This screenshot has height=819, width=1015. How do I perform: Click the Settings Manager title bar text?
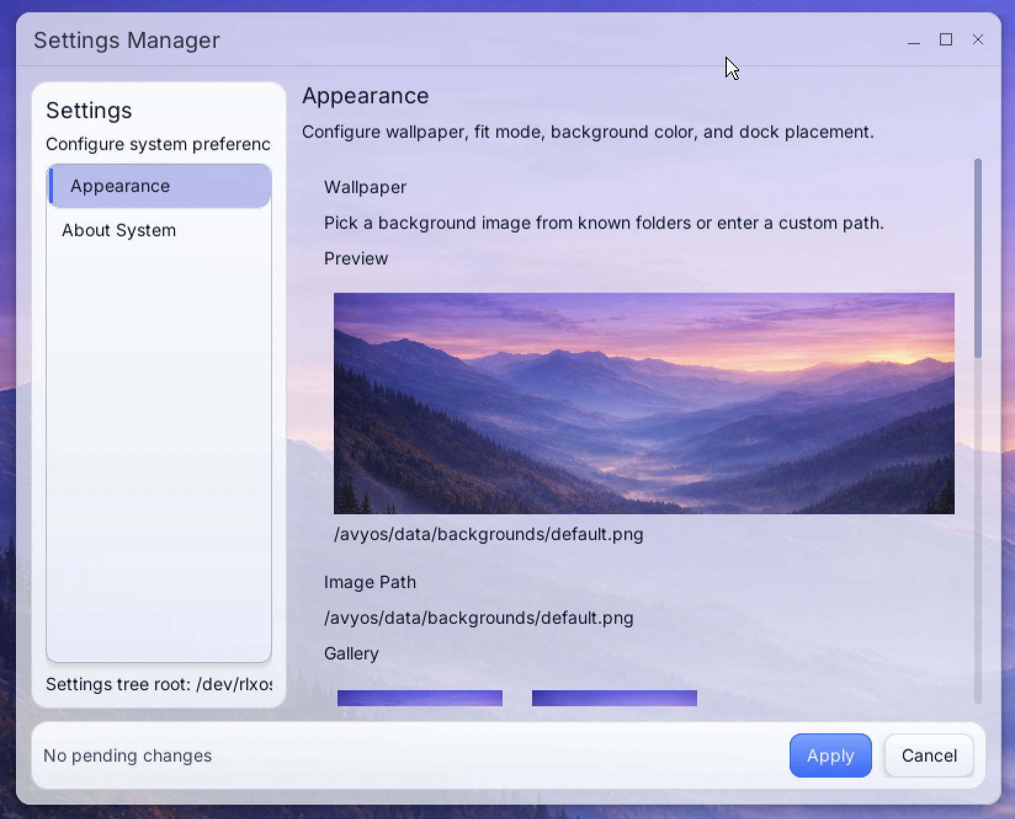pos(126,40)
